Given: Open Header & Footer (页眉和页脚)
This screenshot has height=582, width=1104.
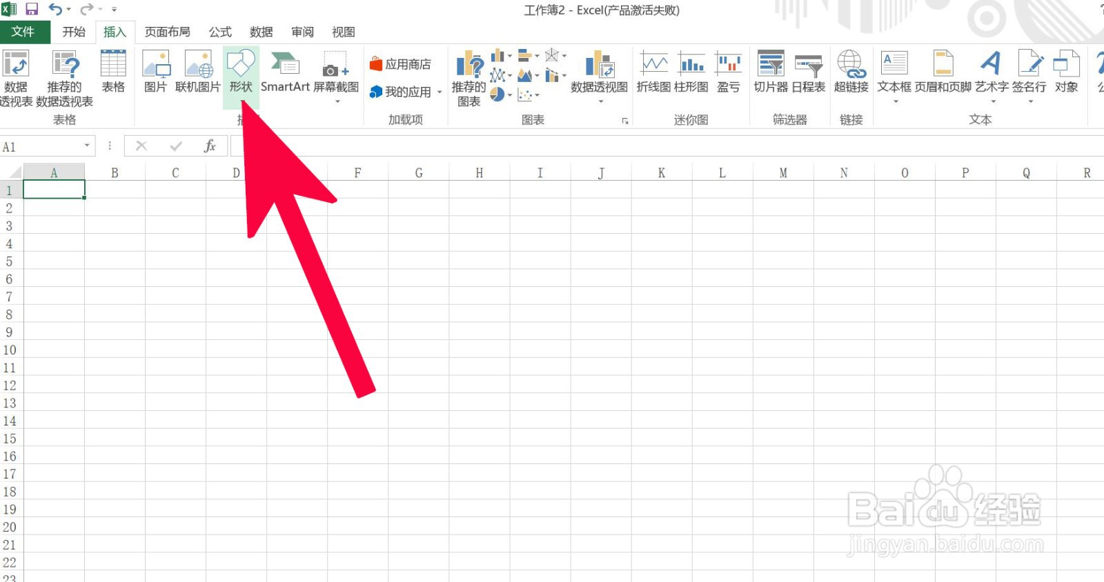Looking at the screenshot, I should pos(943,72).
